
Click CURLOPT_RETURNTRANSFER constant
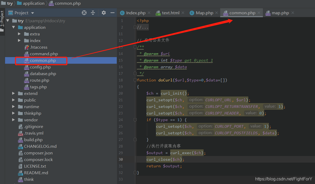point(232,107)
